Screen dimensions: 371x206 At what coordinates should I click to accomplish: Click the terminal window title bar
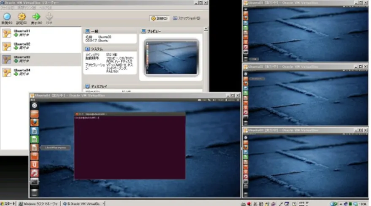pyautogui.click(x=130, y=114)
